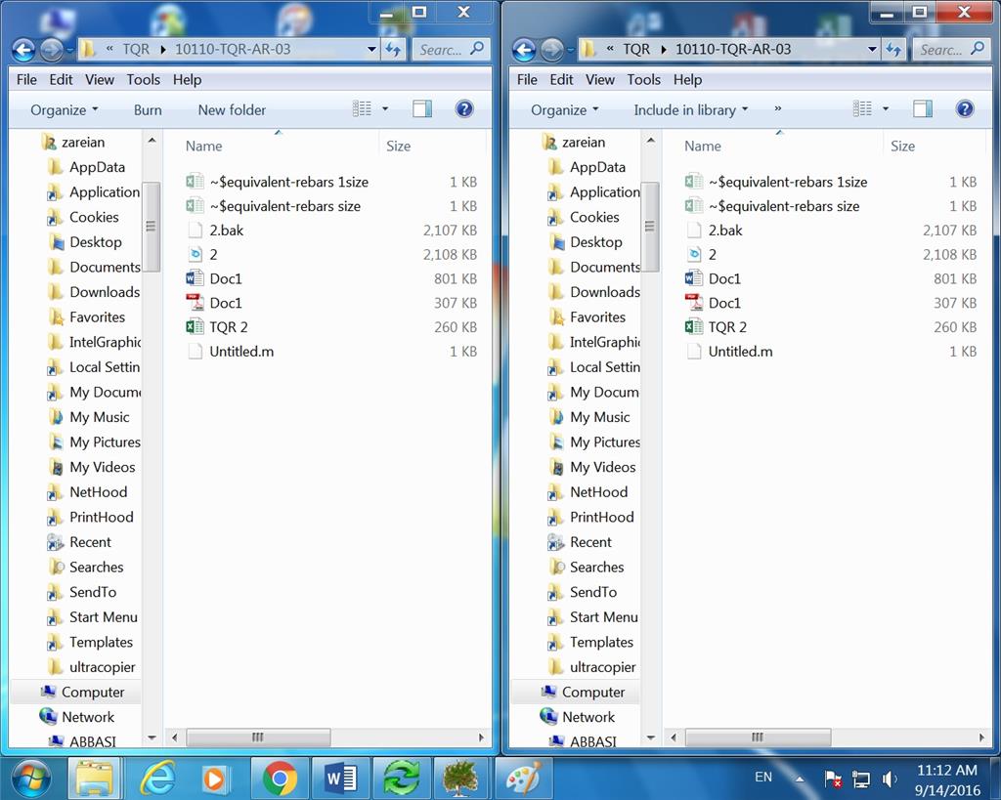Show more toolbar commands chevron in right window
The image size is (1001, 800).
click(777, 109)
